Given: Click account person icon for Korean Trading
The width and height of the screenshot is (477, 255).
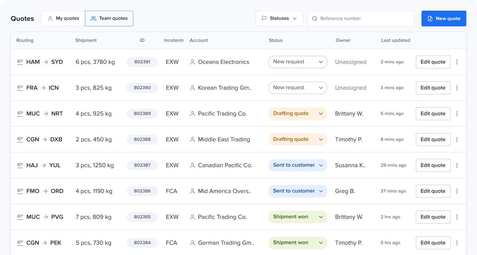Looking at the screenshot, I should click(193, 88).
